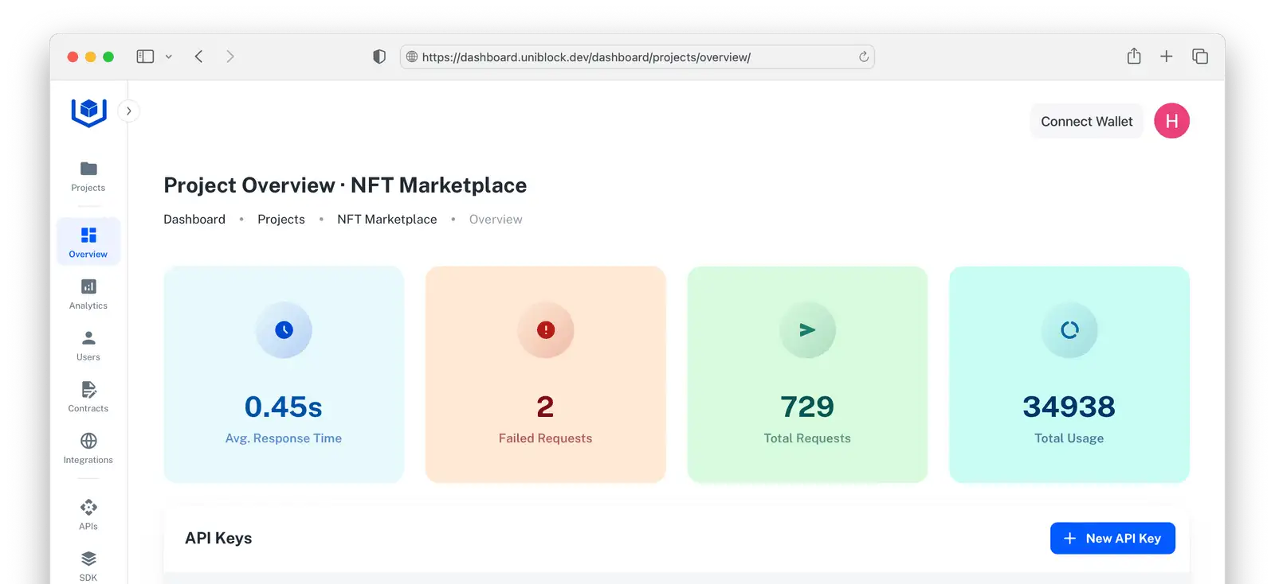Open the Users section icon
This screenshot has width=1275, height=584.
(88, 339)
